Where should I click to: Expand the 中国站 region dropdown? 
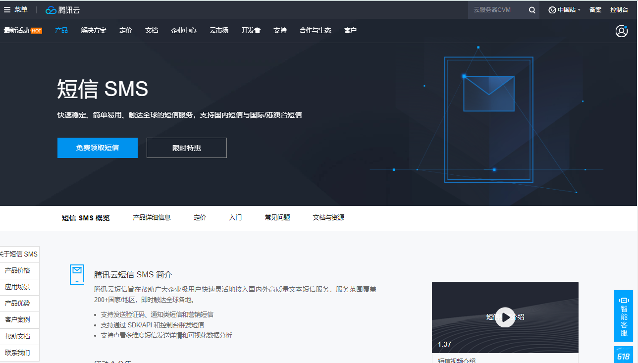[564, 10]
